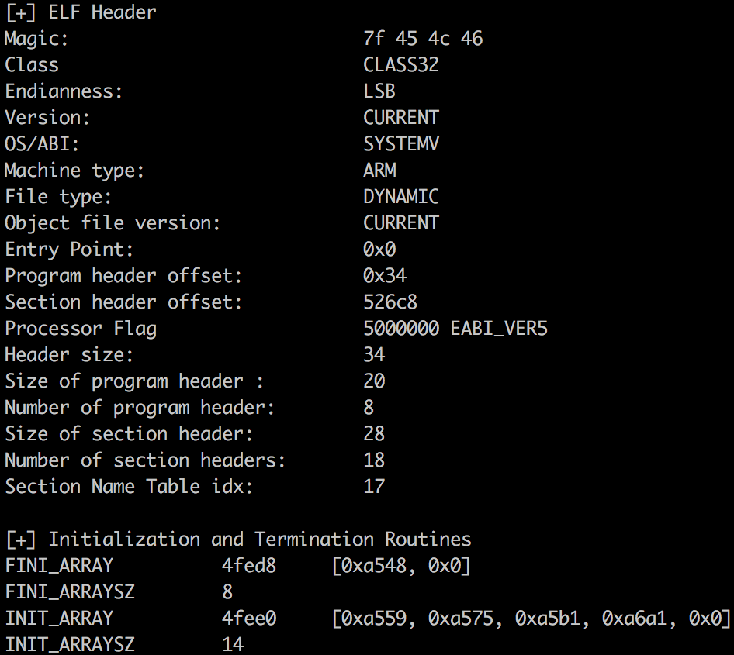Click the "Initialization and Termination Routines" heading
Image resolution: width=734 pixels, height=655 pixels.
tap(260, 540)
